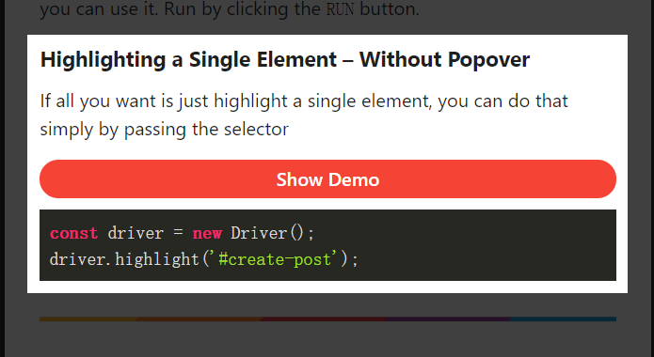The height and width of the screenshot is (357, 654).
Task: Click the dark code block's empty right area
Action: point(488,245)
